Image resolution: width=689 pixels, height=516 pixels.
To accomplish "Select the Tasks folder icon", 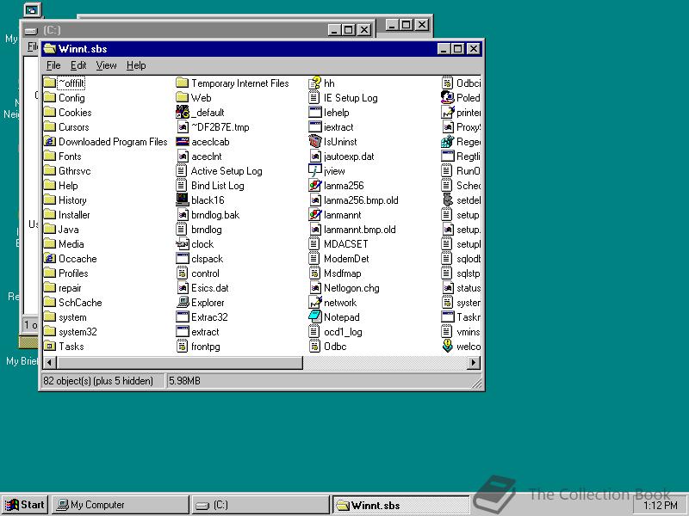I will click(x=50, y=347).
